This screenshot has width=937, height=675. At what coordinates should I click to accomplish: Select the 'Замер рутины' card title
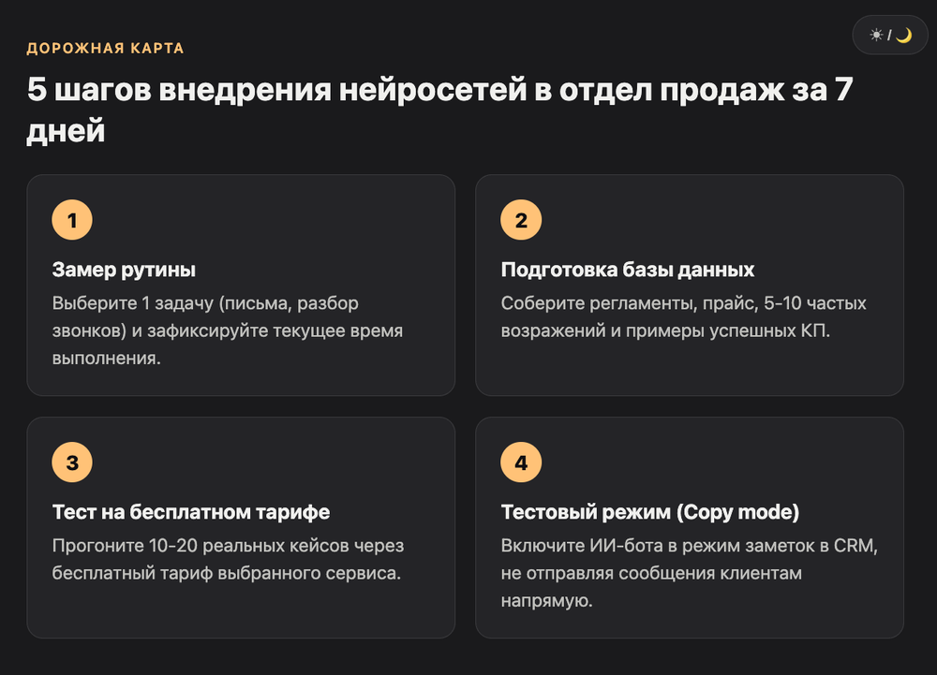coord(124,270)
